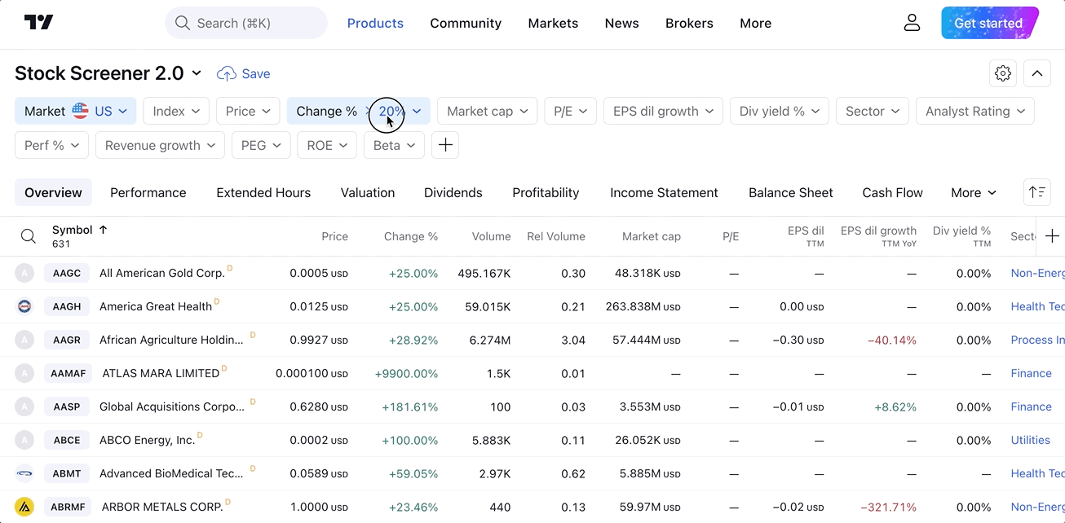Click the TradingView logo

[x=38, y=23]
